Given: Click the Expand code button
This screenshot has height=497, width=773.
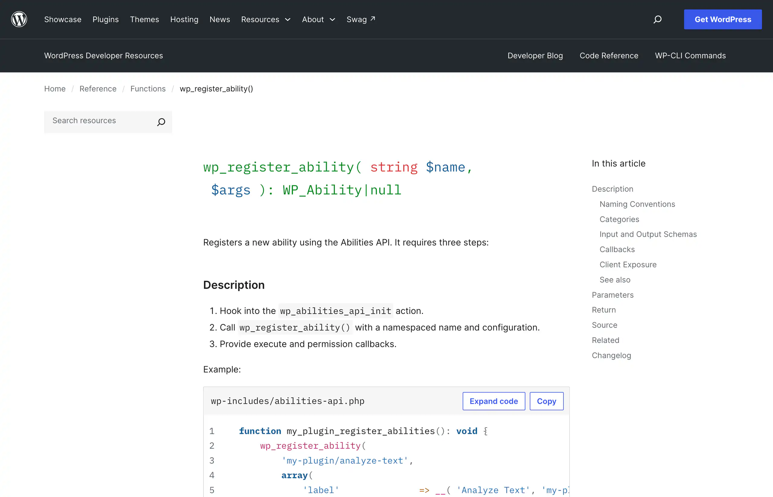Looking at the screenshot, I should point(493,401).
